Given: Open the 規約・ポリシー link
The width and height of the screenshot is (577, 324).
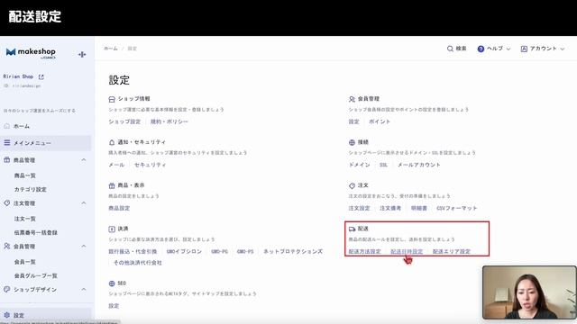Looking at the screenshot, I should 169,121.
